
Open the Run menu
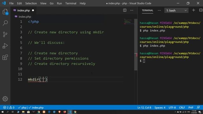coord(59,3)
